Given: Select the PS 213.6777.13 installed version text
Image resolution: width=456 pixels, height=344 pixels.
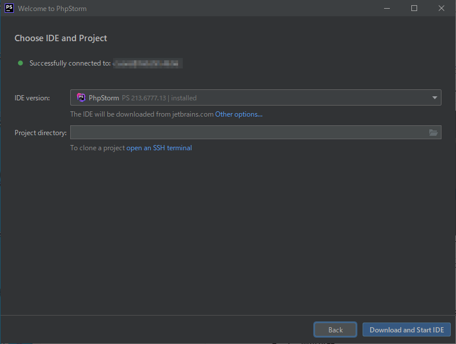Looking at the screenshot, I should click(159, 98).
